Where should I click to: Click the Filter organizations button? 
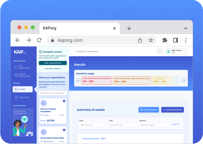pos(53,63)
